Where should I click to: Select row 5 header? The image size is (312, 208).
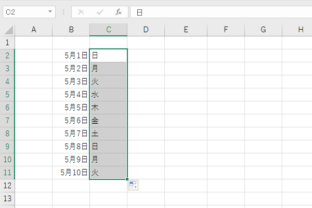coord(7,95)
